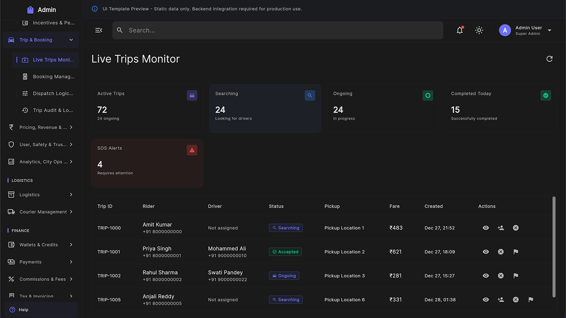View details of TRIP-1002
This screenshot has width=566, height=318.
486,276
